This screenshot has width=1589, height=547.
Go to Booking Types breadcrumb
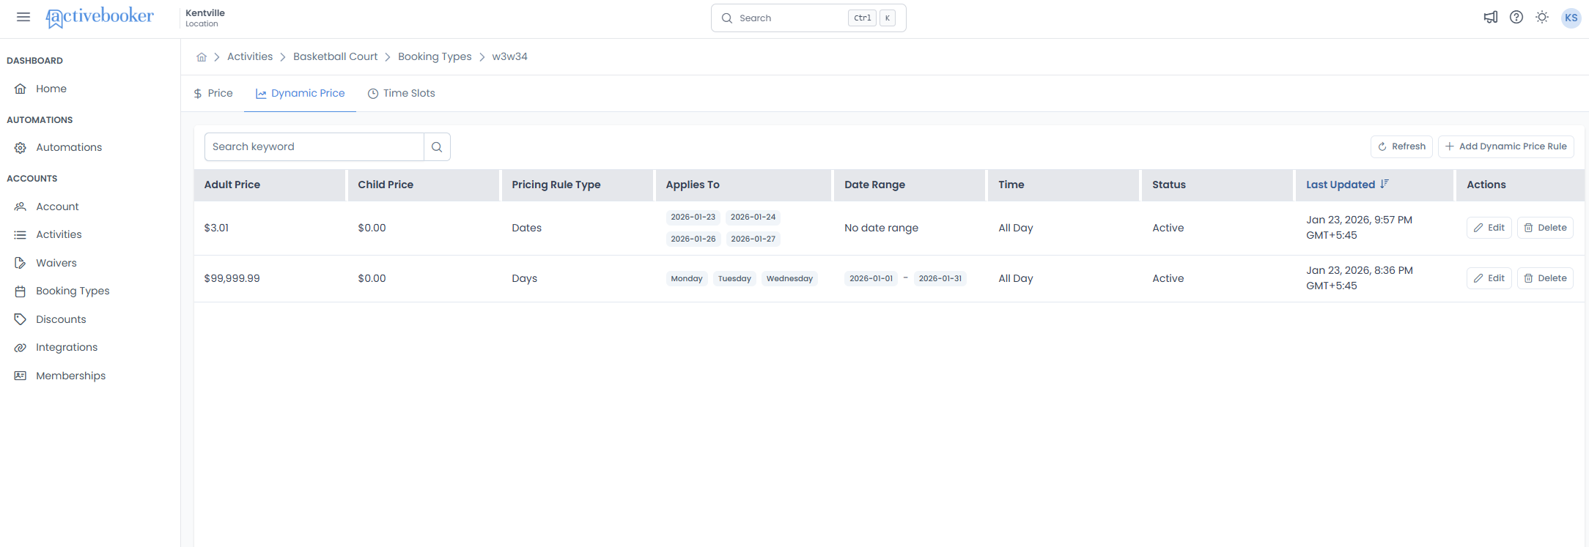(x=435, y=56)
